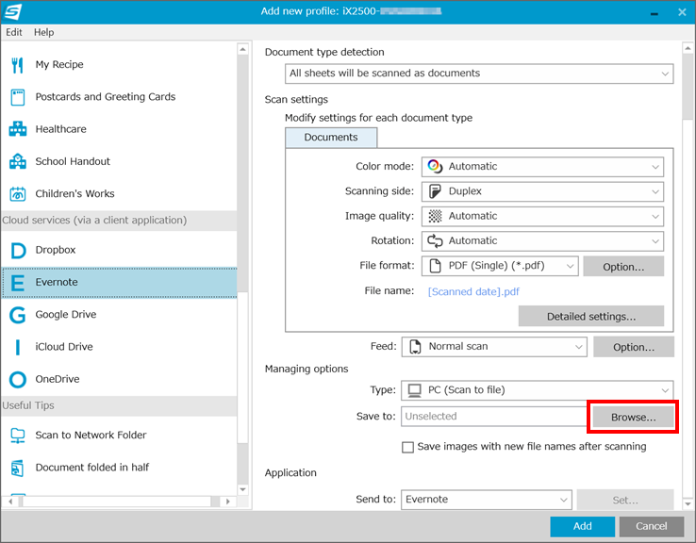Select the Postcards and Greeting Cards label
Image resolution: width=696 pixels, height=543 pixels.
pos(106,97)
